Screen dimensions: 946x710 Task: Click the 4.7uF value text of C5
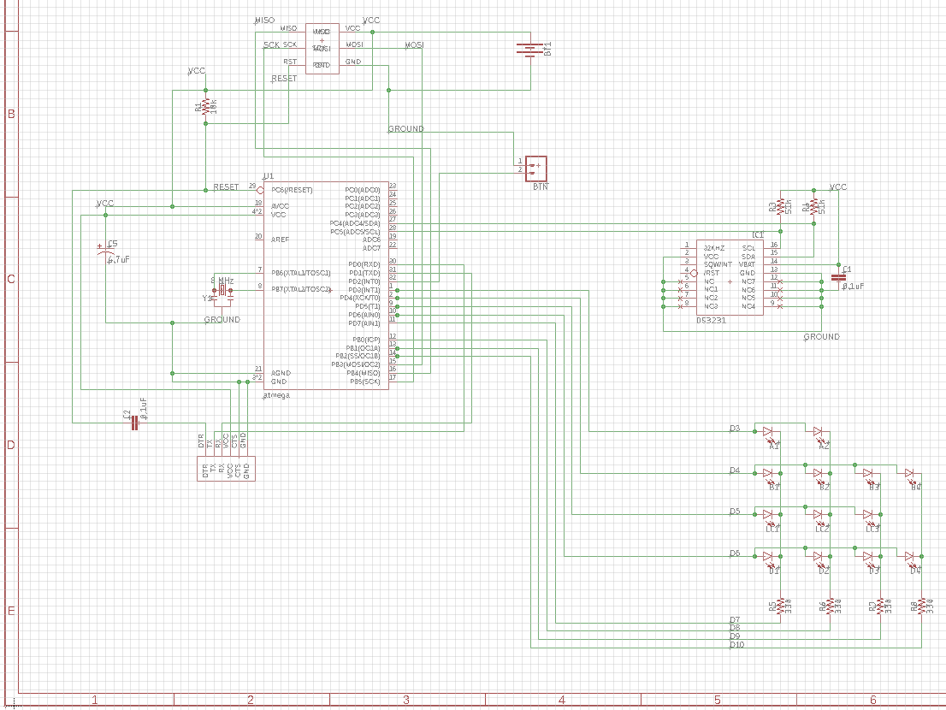119,259
